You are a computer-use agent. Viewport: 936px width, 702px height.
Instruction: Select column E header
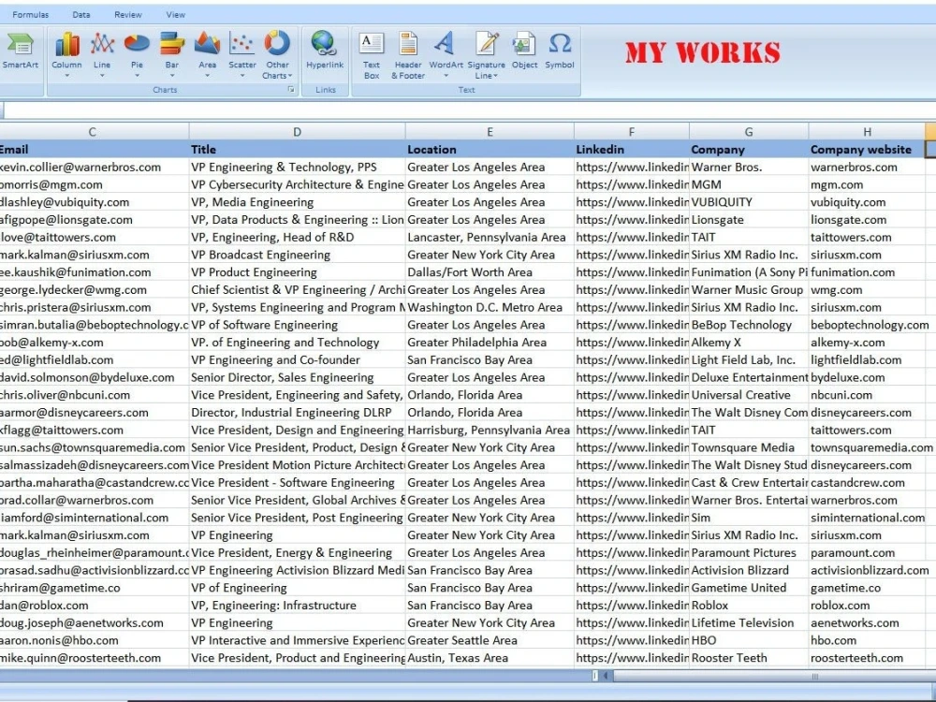click(x=490, y=132)
